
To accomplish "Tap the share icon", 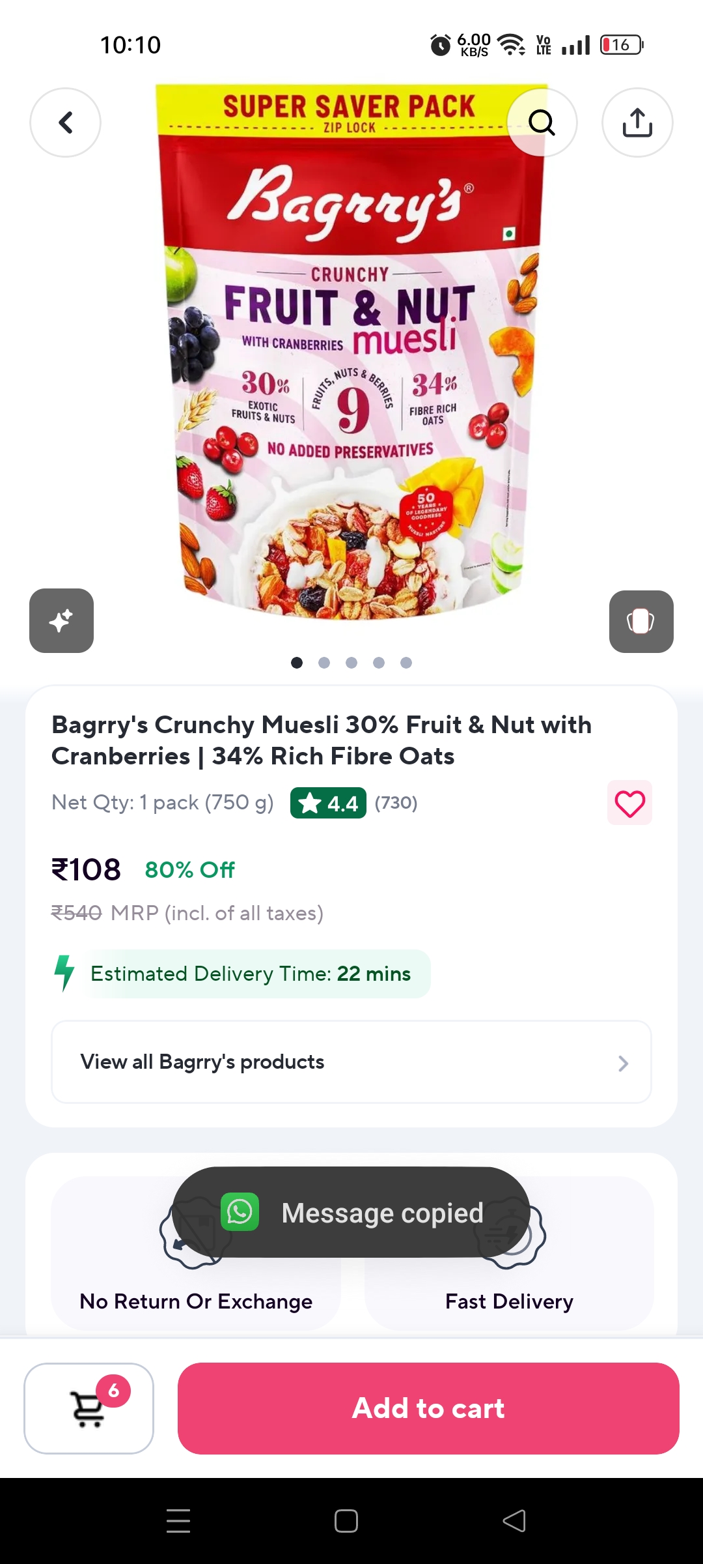I will (637, 123).
